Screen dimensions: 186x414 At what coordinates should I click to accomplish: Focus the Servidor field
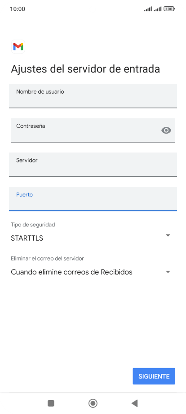[x=93, y=165]
